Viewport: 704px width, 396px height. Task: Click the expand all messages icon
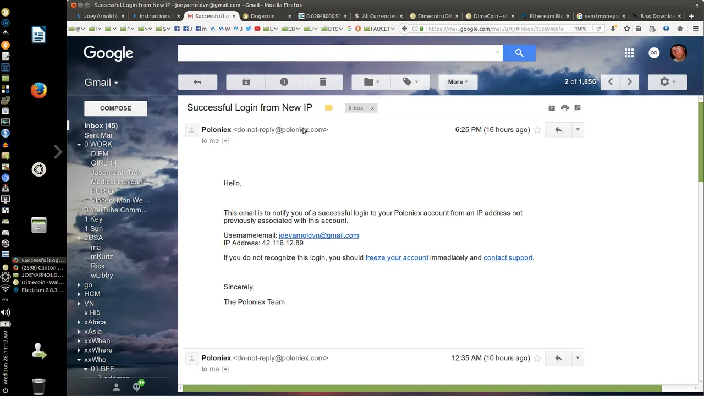click(x=552, y=108)
